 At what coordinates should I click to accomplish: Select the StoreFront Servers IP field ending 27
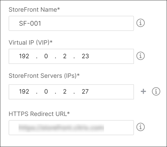71,92
